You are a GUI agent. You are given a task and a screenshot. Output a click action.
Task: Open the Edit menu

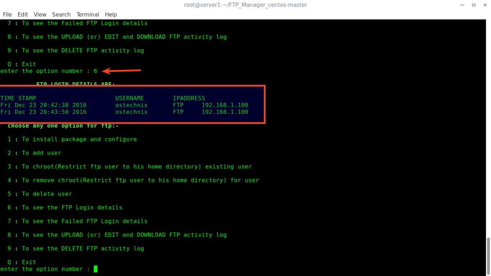23,14
